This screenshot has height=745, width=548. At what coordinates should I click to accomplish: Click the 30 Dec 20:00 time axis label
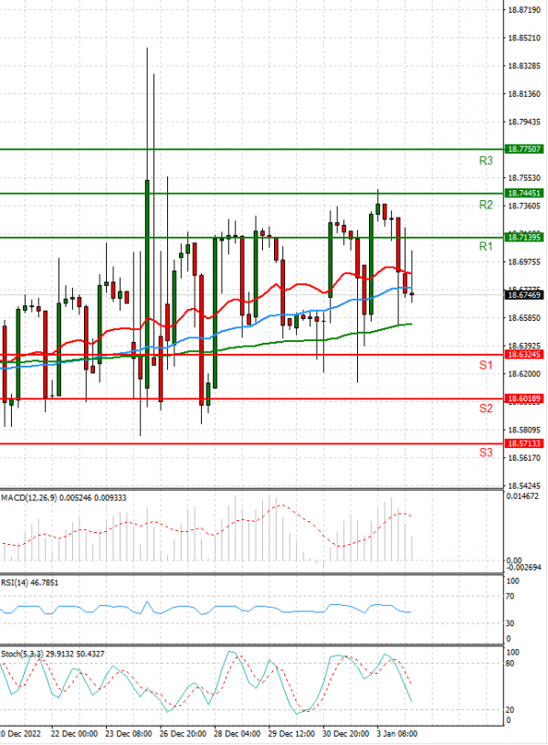(x=346, y=734)
